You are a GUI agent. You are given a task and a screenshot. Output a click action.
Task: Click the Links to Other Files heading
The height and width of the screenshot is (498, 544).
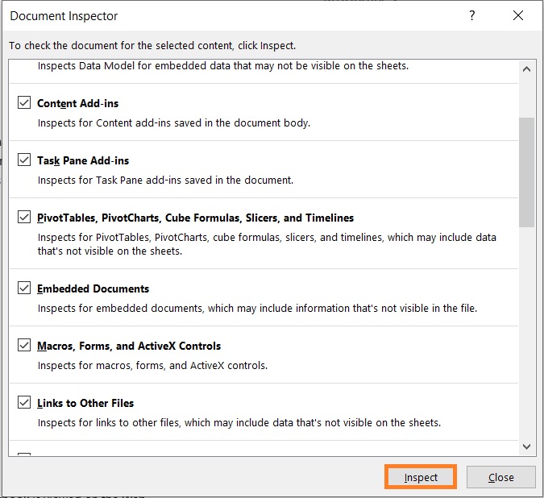tap(85, 403)
